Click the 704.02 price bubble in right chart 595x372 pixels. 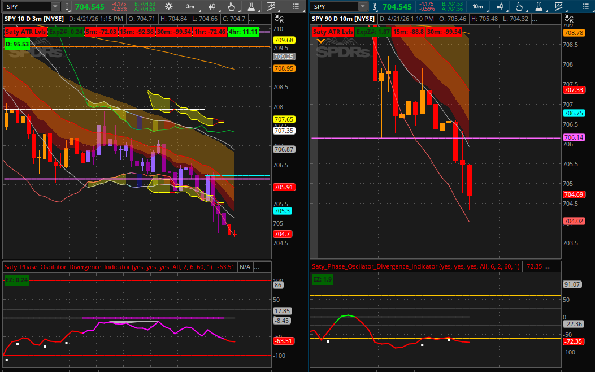(574, 221)
